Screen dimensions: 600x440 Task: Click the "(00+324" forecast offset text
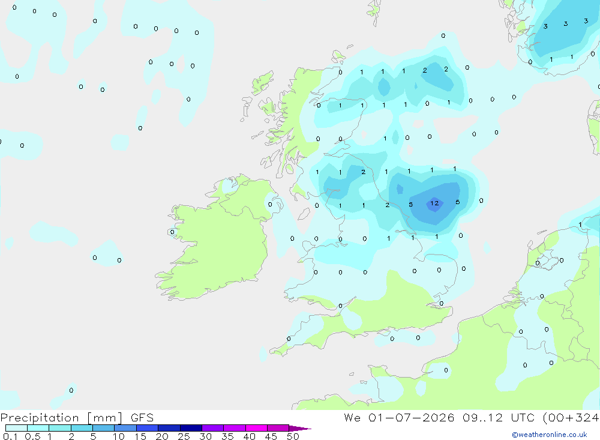(x=571, y=418)
